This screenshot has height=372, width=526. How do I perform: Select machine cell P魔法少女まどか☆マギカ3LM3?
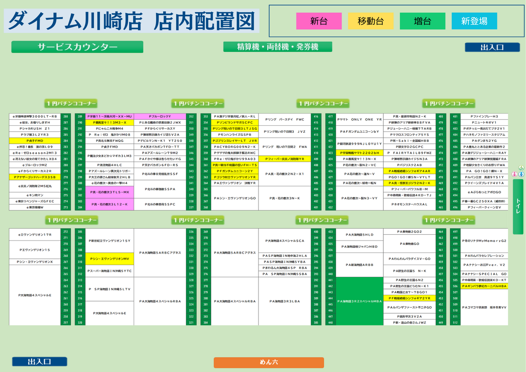pos(109,156)
